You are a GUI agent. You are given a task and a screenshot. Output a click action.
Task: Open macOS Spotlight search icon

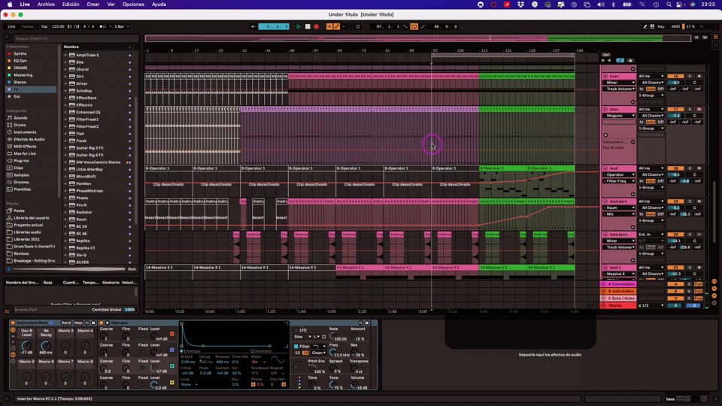point(669,5)
